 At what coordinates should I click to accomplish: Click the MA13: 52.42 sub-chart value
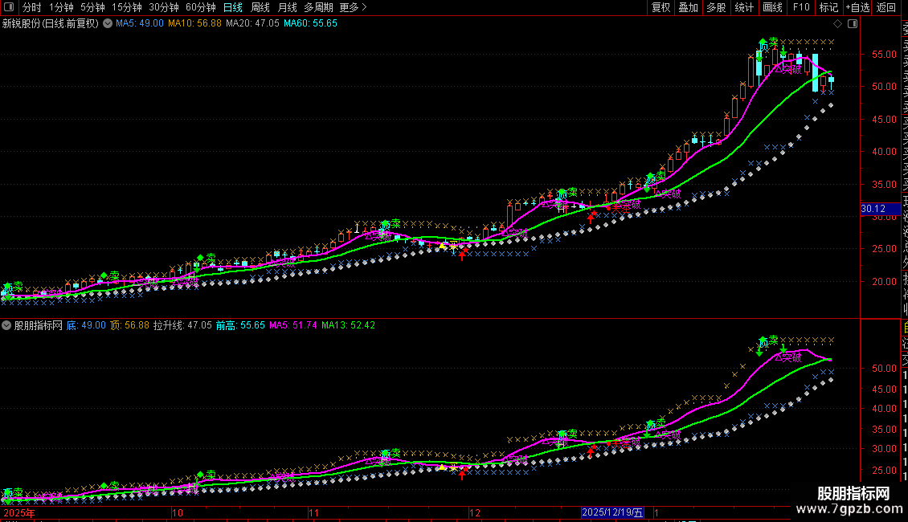point(348,325)
